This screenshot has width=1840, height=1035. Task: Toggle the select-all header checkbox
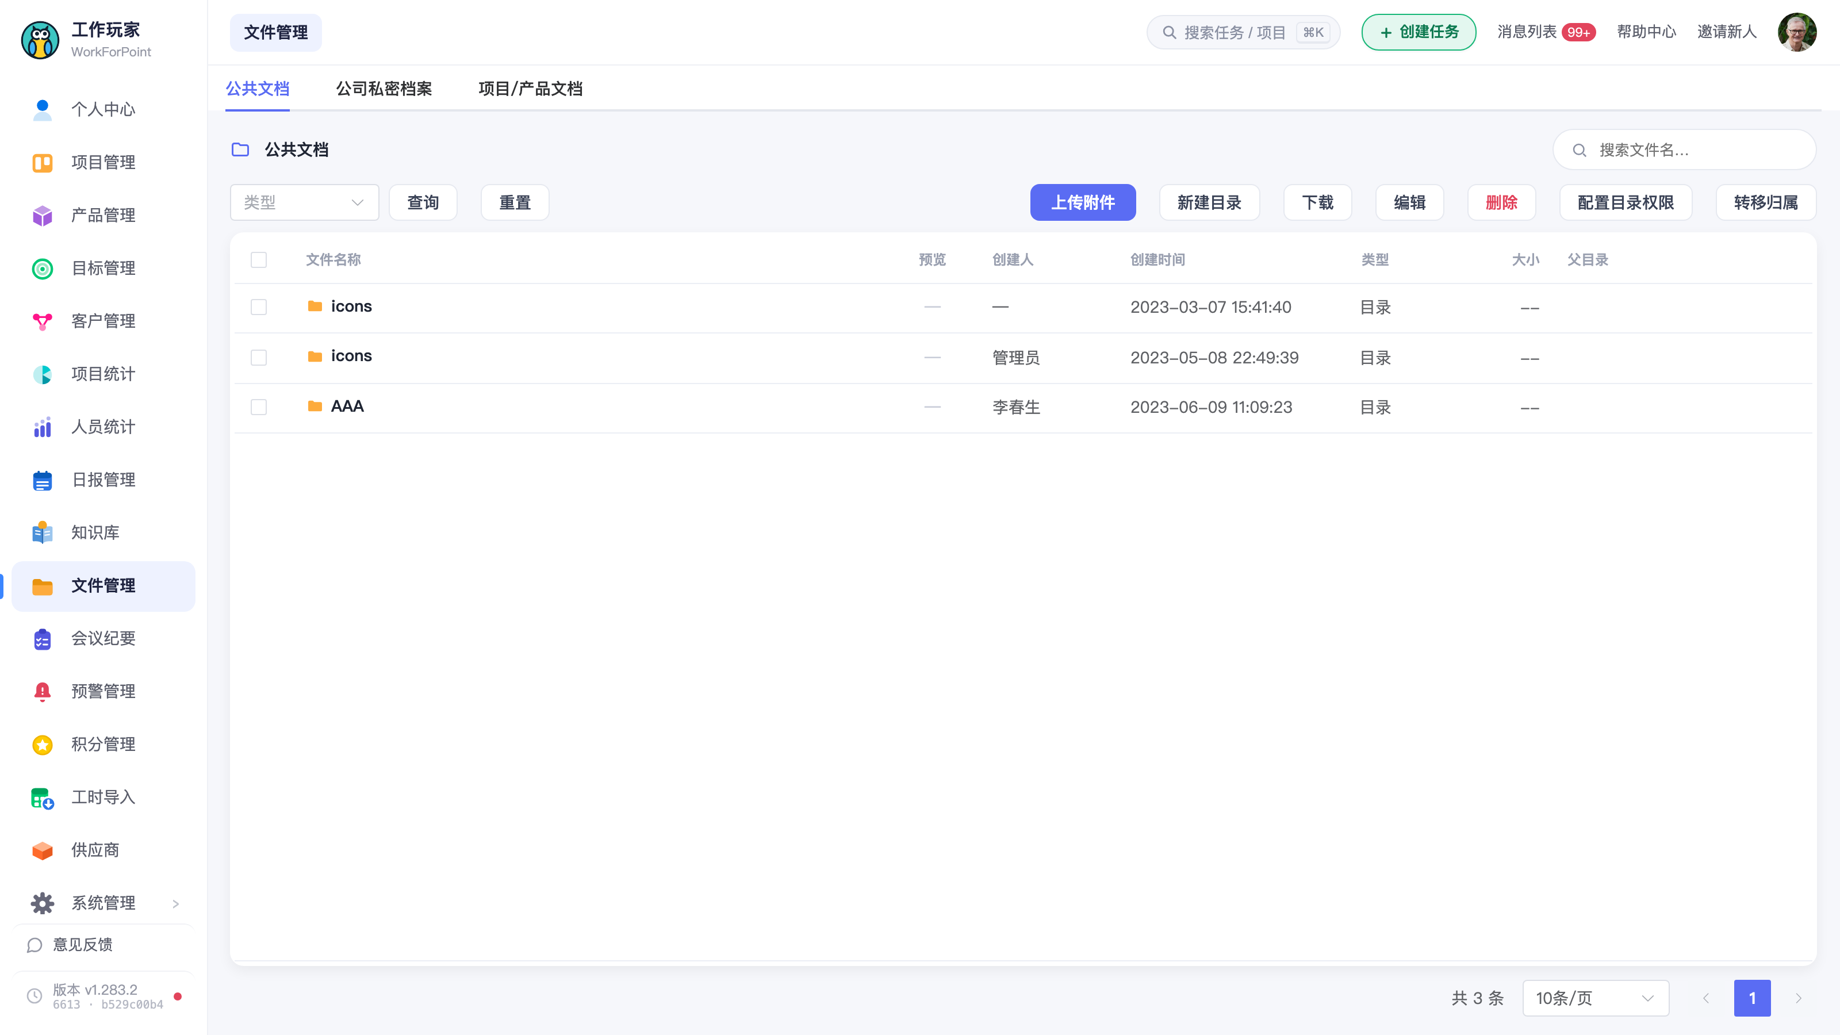(259, 259)
